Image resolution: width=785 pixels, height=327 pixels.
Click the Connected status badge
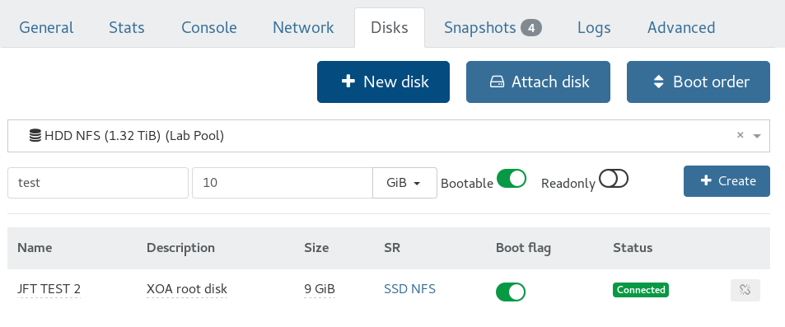[641, 290]
